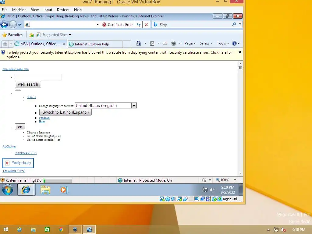Expand the recent pages dropdown arrow
This screenshot has width=312, height=234.
(19, 25)
